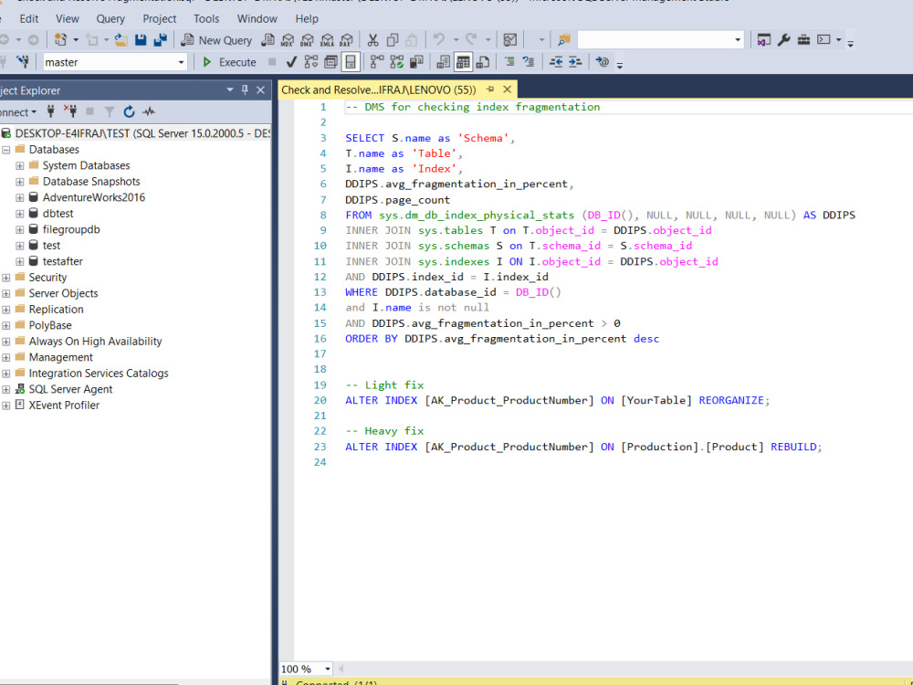
Task: Refresh the Object Explorer tree
Action: pos(130,111)
